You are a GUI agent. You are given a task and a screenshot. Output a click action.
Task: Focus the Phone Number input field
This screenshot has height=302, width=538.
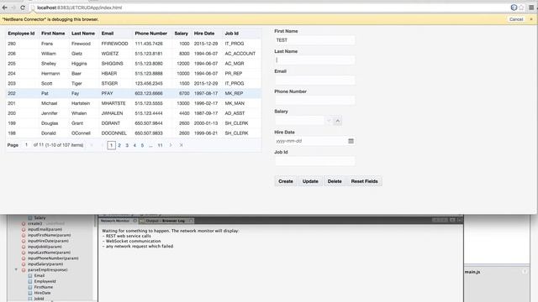pyautogui.click(x=314, y=101)
